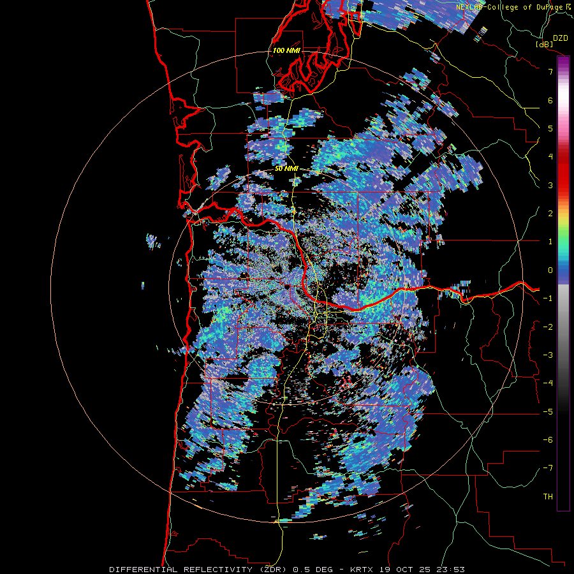
Task: Click the legend value -2
Action: click(x=548, y=327)
